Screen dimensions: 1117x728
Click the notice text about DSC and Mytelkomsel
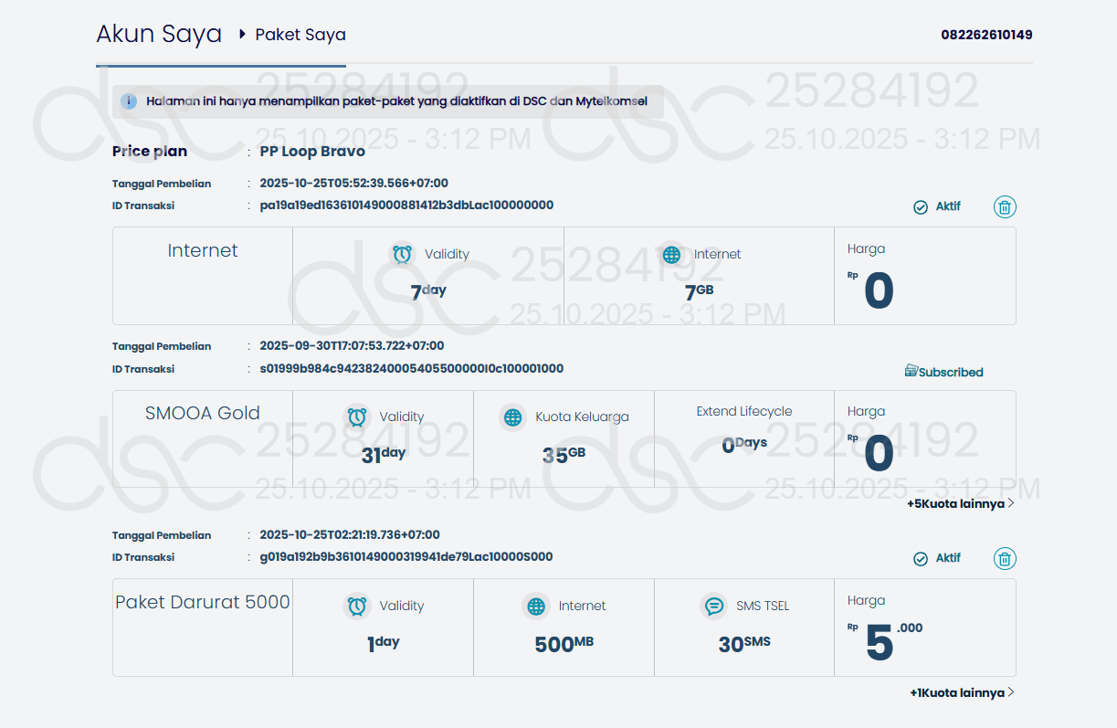point(396,101)
